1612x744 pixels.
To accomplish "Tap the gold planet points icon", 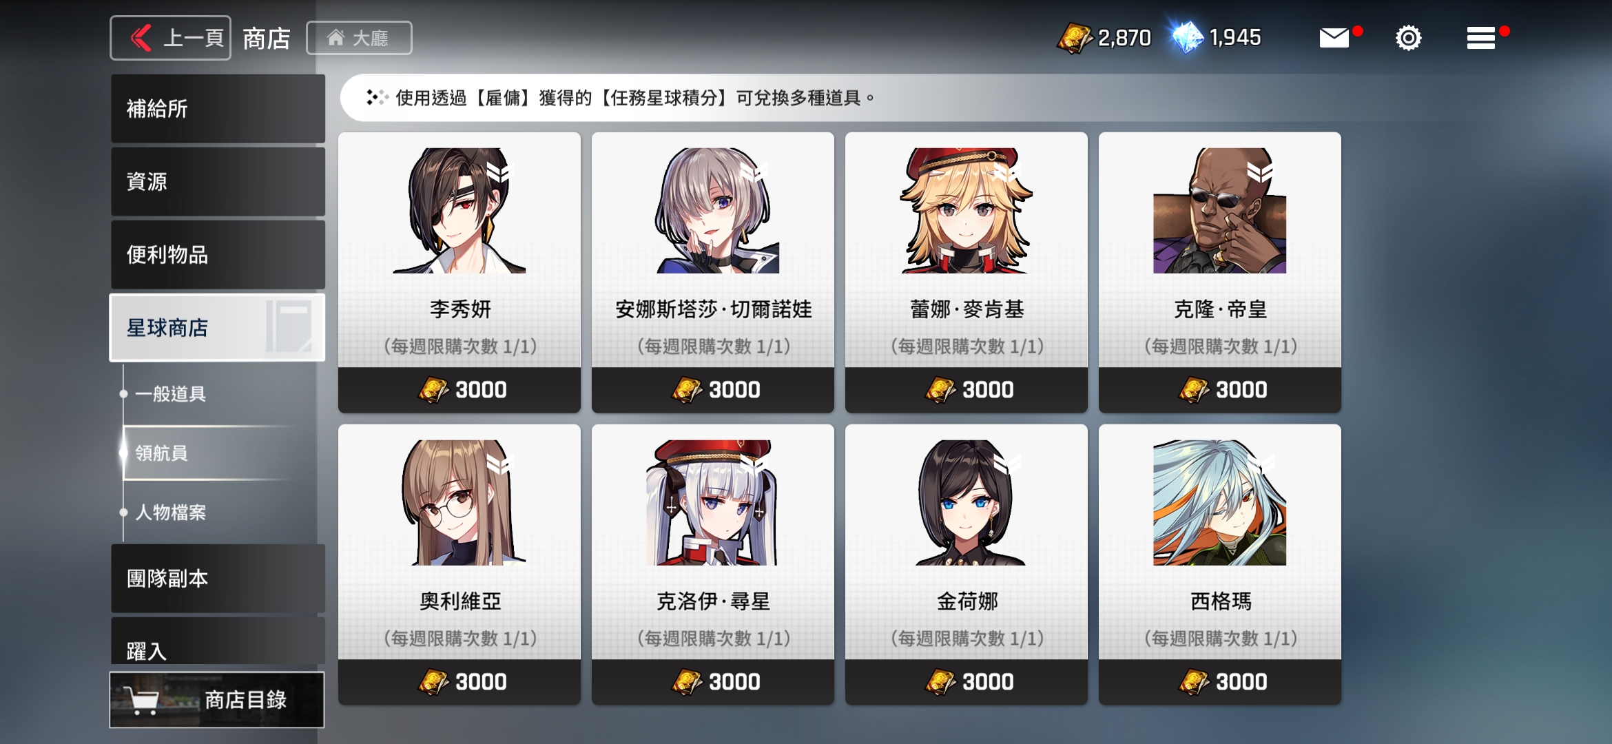I will pyautogui.click(x=1075, y=38).
